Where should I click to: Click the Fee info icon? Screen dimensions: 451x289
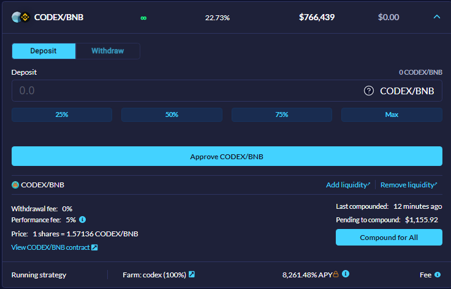[x=438, y=275]
